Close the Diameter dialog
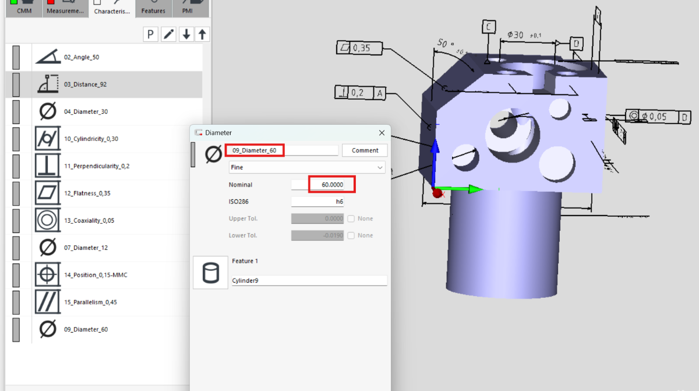This screenshot has width=699, height=391. [382, 133]
